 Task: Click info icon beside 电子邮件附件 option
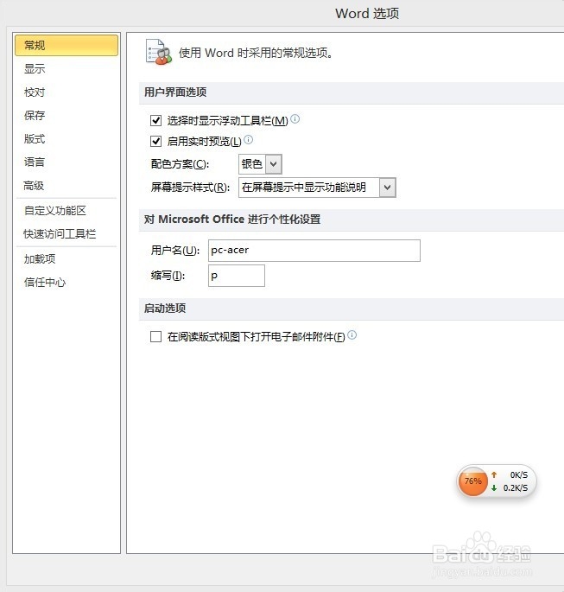(x=352, y=334)
